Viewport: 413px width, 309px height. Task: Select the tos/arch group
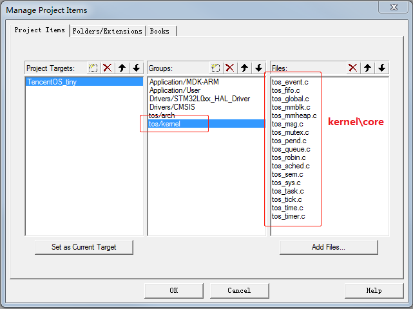pyautogui.click(x=162, y=115)
